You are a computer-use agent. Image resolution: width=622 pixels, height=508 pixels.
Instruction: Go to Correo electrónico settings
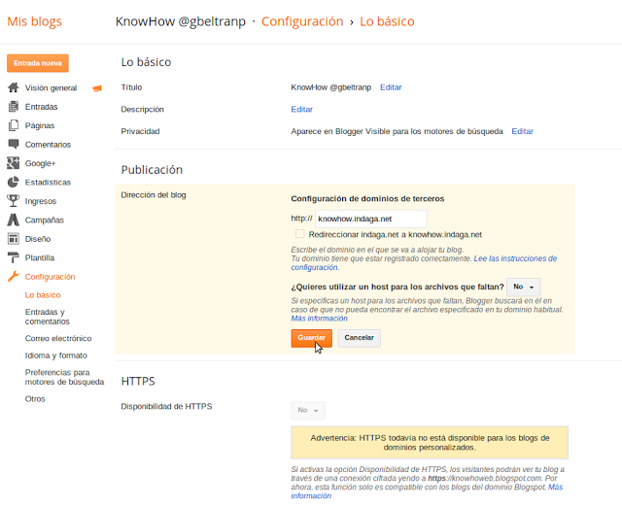(x=58, y=338)
